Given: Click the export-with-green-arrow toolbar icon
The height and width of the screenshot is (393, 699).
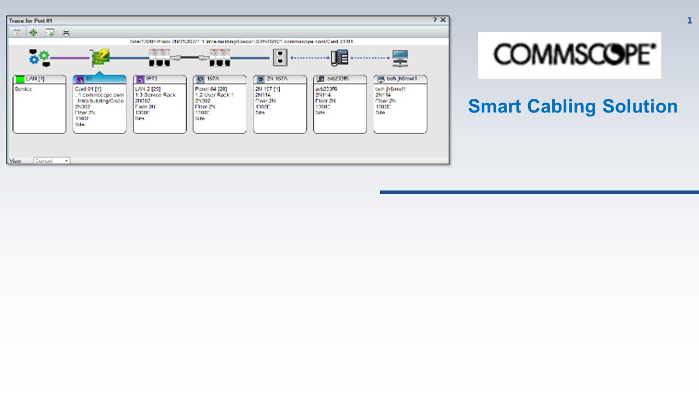Looking at the screenshot, I should (x=50, y=32).
